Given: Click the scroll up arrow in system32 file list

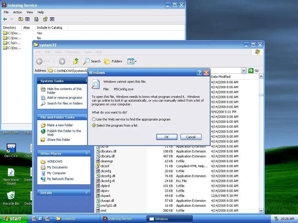Looking at the screenshot, I should (261, 76).
